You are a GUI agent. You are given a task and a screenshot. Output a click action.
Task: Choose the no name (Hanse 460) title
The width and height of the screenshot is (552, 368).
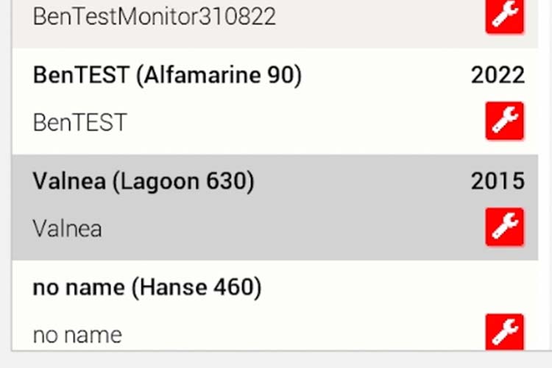(x=147, y=288)
